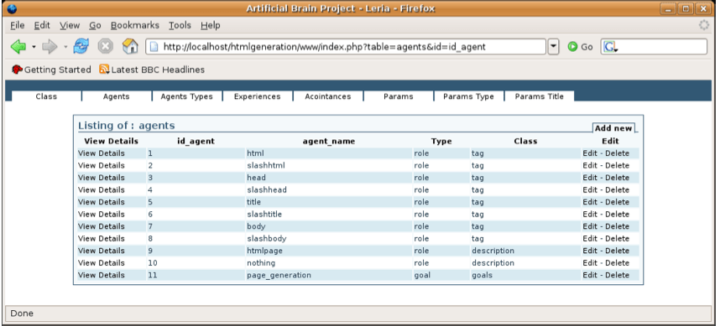
Task: Open the View menu
Action: (70, 25)
